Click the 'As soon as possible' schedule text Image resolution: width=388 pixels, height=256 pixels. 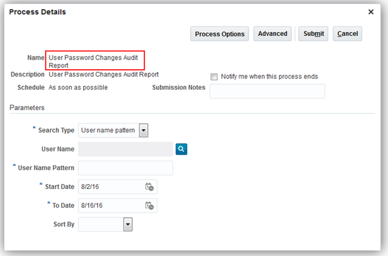point(78,88)
